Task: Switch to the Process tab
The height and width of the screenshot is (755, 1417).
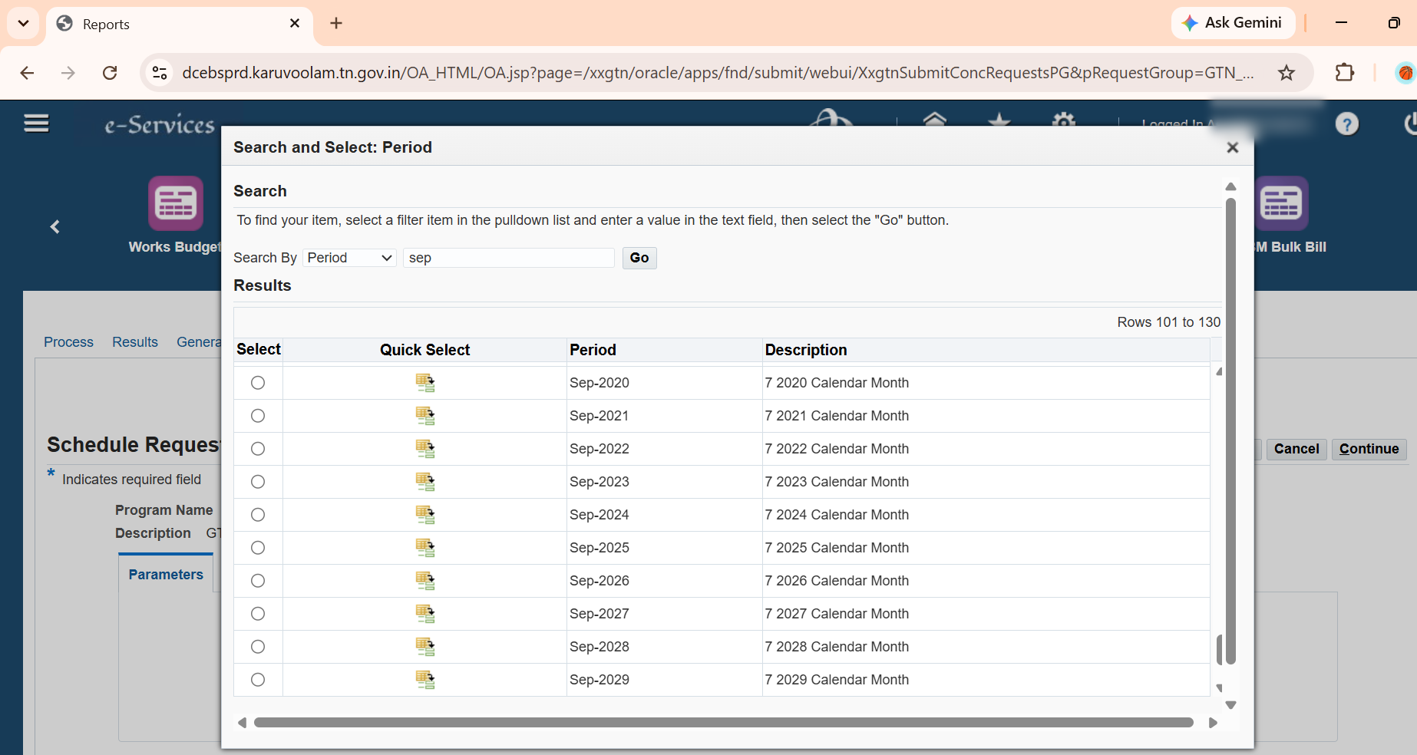Action: click(x=68, y=342)
